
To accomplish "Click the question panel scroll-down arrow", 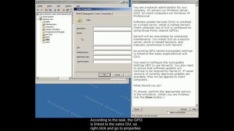I will pos(196,105).
